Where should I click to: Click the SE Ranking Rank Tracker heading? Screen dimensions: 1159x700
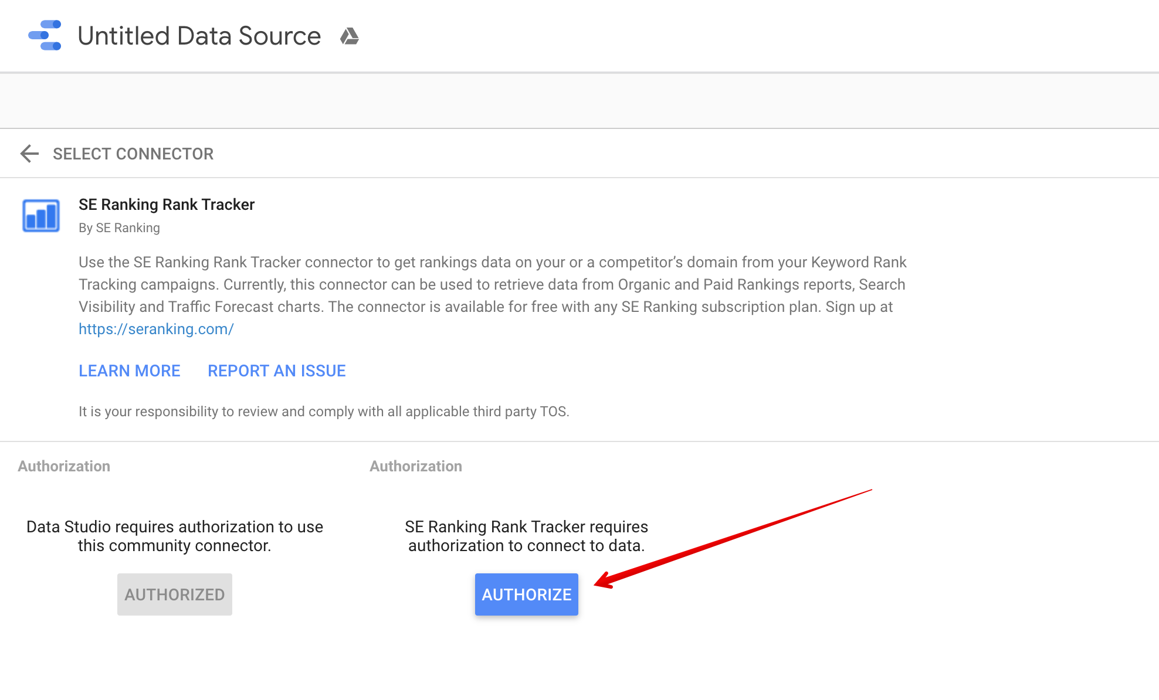(167, 205)
